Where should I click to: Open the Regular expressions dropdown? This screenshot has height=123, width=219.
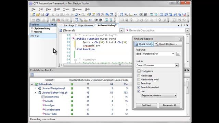[x=175, y=95]
